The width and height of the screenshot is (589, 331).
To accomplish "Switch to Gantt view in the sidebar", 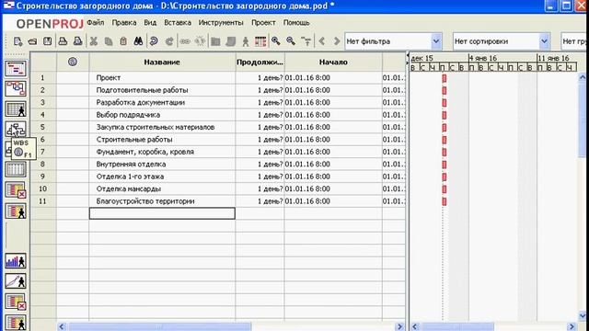I will [x=16, y=69].
